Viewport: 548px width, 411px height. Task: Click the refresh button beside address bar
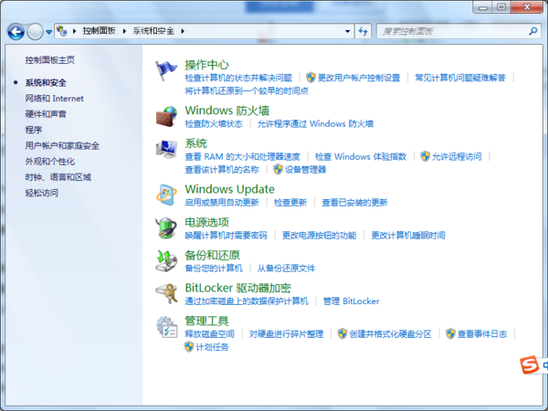click(364, 31)
